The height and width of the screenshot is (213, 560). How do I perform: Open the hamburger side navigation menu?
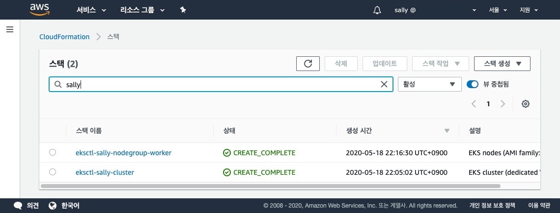pyautogui.click(x=9, y=29)
